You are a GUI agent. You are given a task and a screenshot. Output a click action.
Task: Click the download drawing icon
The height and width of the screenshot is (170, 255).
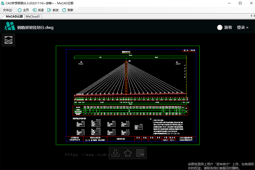[x=116, y=153]
